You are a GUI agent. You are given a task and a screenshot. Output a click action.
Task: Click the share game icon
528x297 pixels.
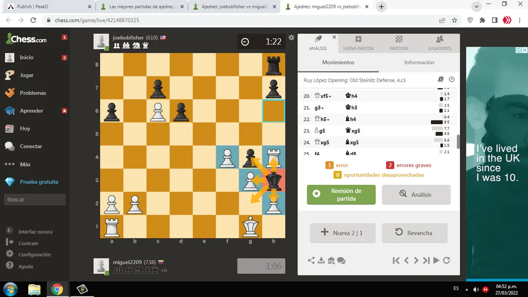click(311, 260)
